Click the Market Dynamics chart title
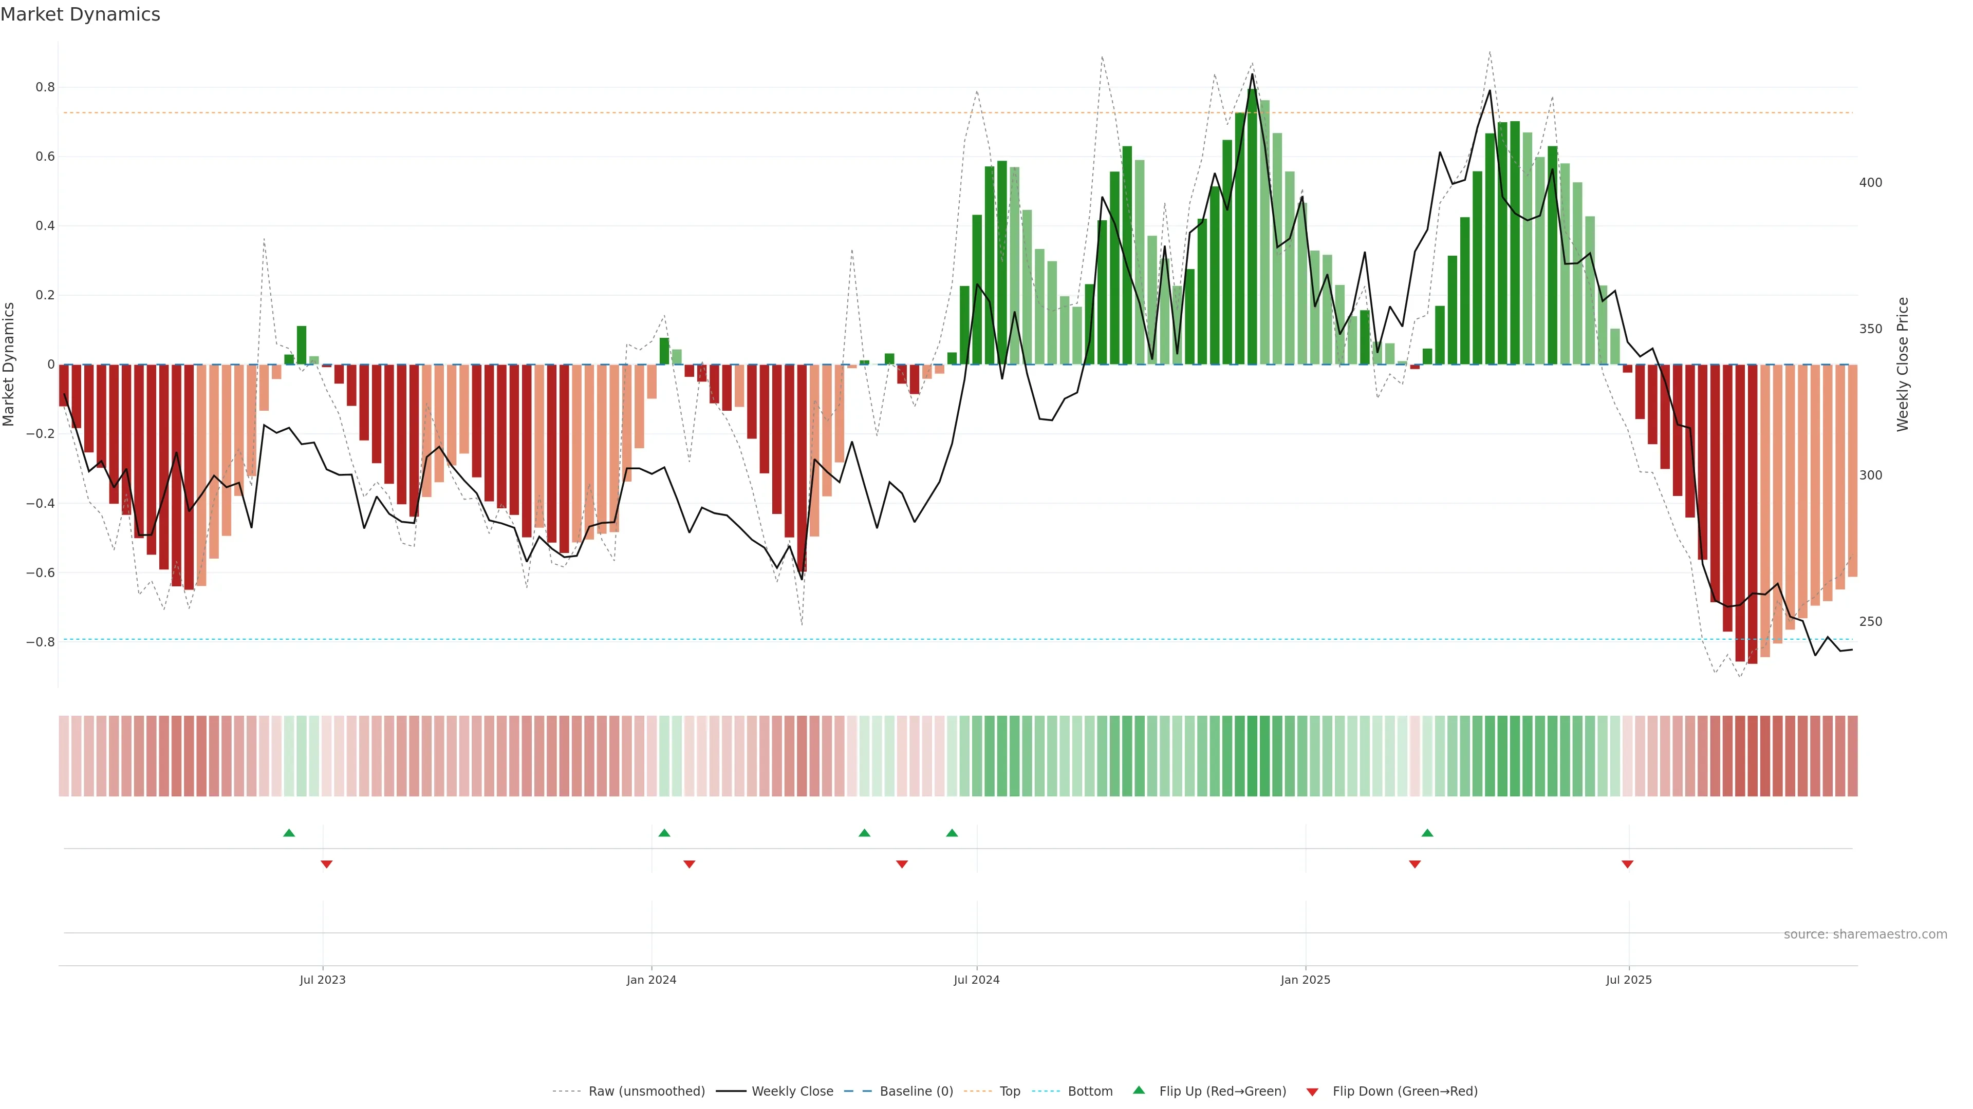1973x1109 pixels. point(81,14)
